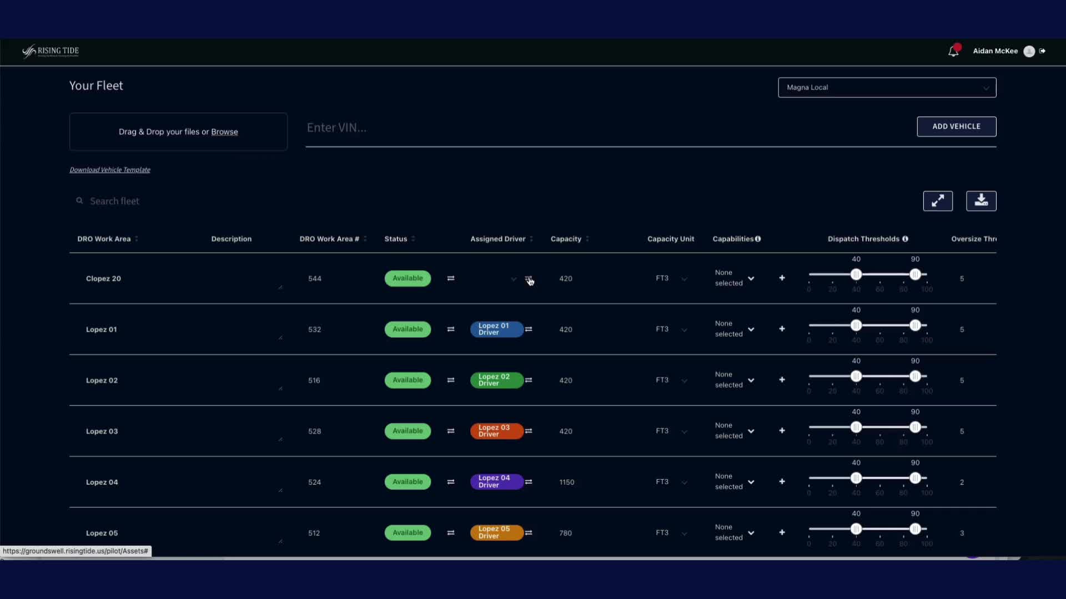This screenshot has width=1066, height=599.
Task: Add a capability for Clopez 20
Action: pos(782,278)
